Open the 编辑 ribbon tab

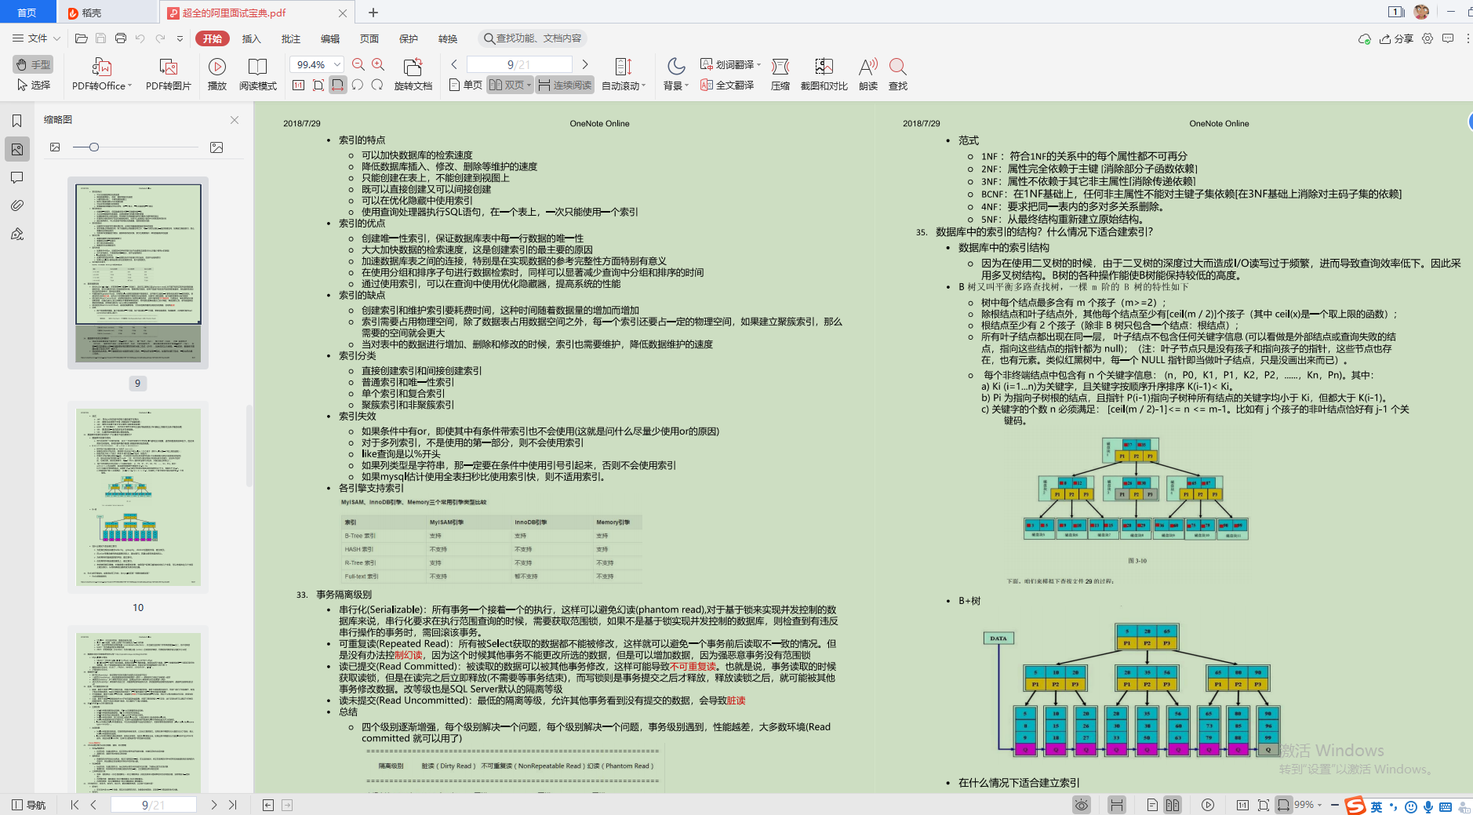(x=330, y=38)
